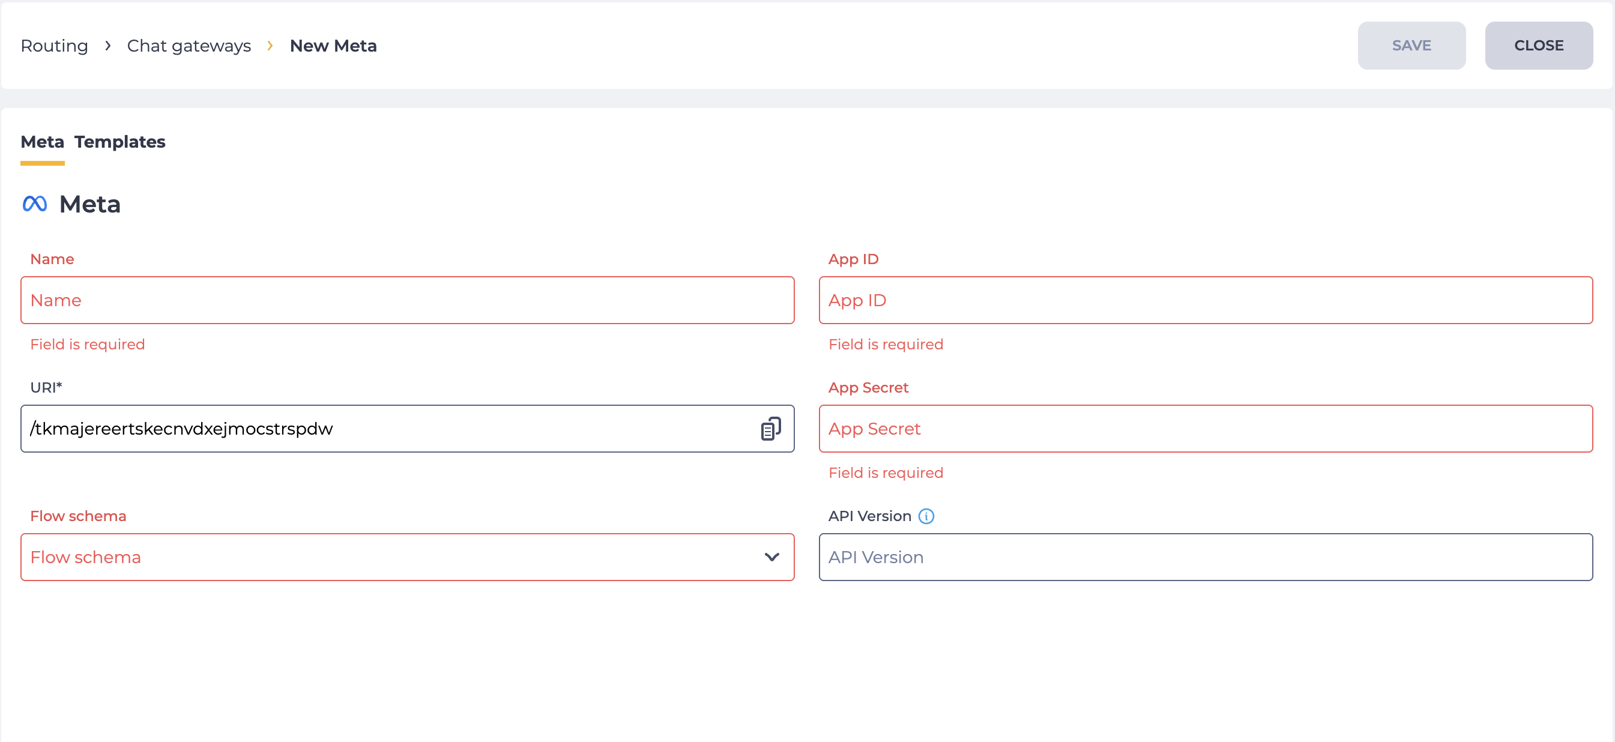
Task: Click the App Secret label above the field
Action: coord(868,388)
